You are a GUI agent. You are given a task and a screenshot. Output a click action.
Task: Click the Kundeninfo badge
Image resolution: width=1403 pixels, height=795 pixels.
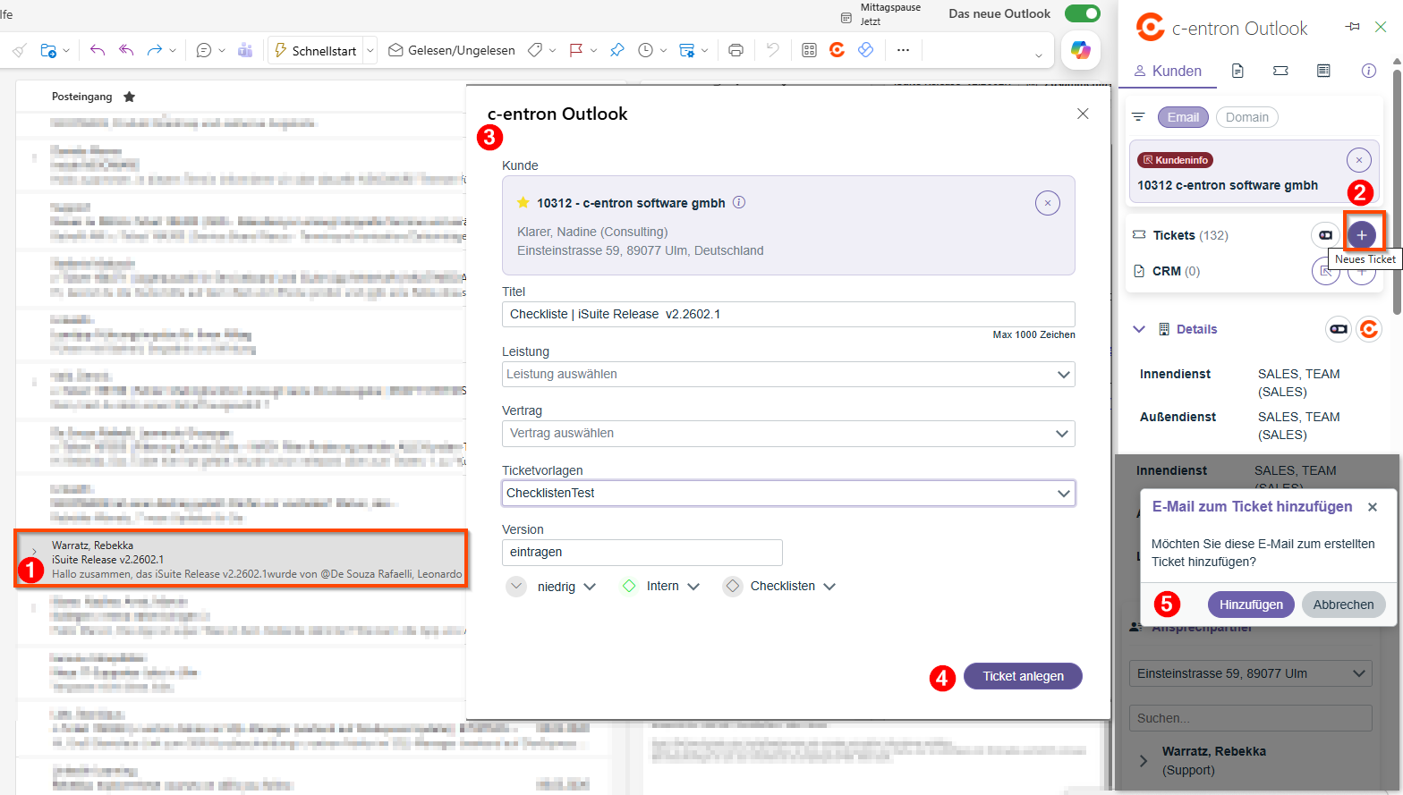[x=1175, y=160]
